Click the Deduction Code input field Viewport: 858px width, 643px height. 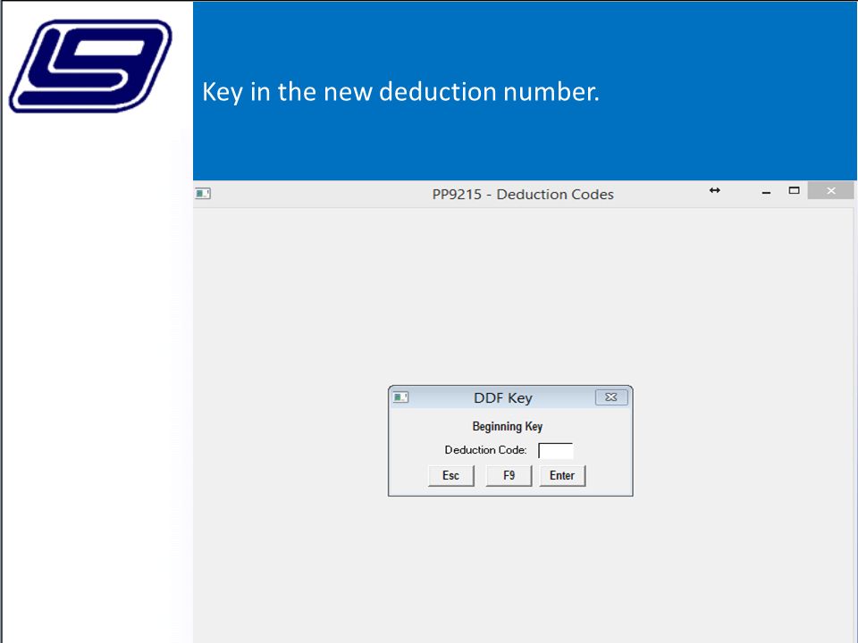pyautogui.click(x=555, y=451)
